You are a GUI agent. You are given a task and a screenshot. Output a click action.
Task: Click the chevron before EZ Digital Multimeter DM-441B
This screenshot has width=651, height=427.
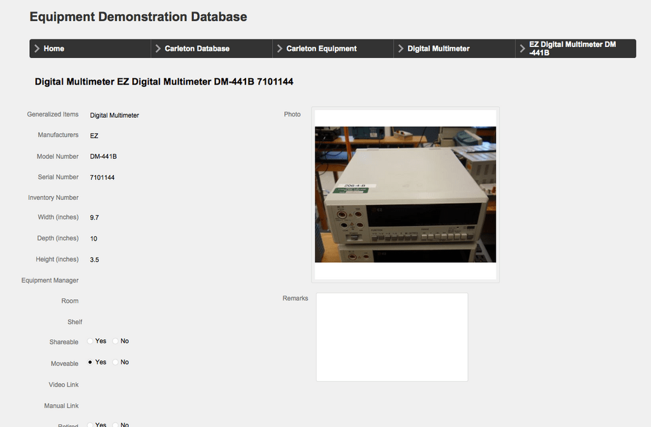click(x=521, y=48)
